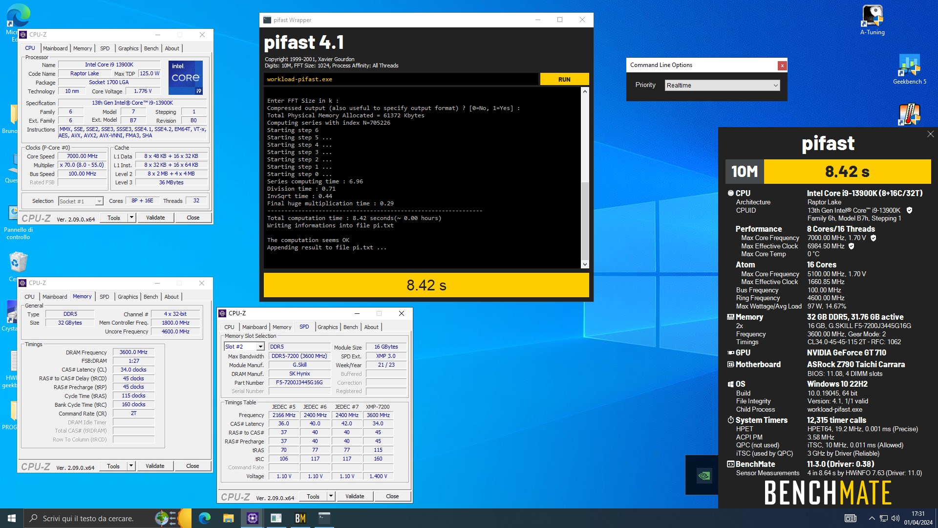The height and width of the screenshot is (528, 938).
Task: Show hidden tray icons chevron
Action: point(872,518)
